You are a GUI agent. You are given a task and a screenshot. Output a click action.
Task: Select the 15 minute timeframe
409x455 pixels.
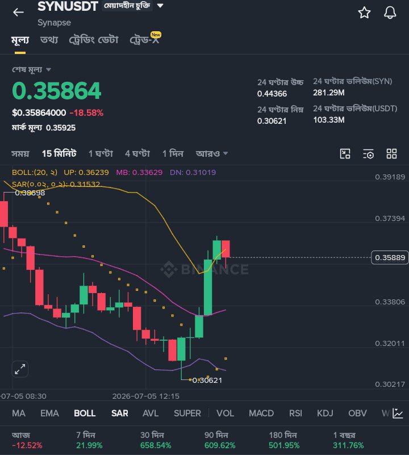pyautogui.click(x=59, y=153)
